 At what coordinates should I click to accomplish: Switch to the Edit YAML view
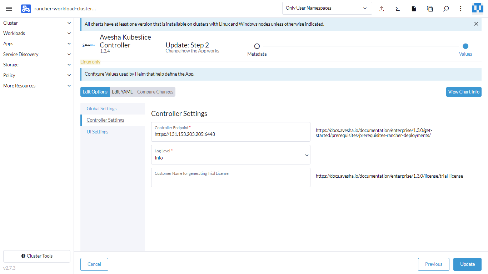tap(122, 92)
